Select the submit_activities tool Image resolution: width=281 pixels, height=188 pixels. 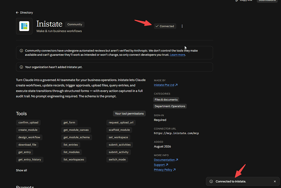120,145
